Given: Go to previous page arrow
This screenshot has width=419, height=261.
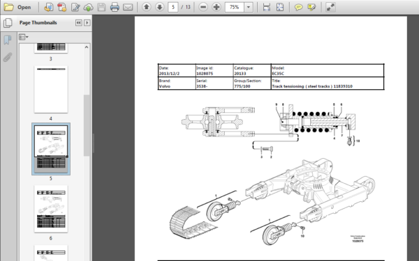Looking at the screenshot, I should tap(147, 7).
